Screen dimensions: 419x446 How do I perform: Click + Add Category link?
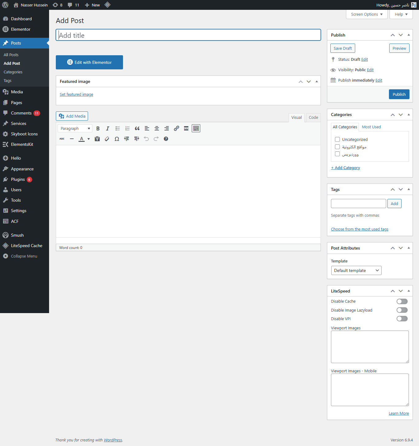345,168
